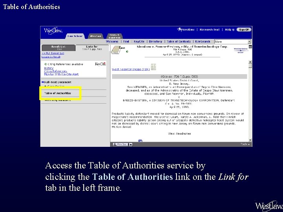Open the More dropdown list

click(x=233, y=42)
